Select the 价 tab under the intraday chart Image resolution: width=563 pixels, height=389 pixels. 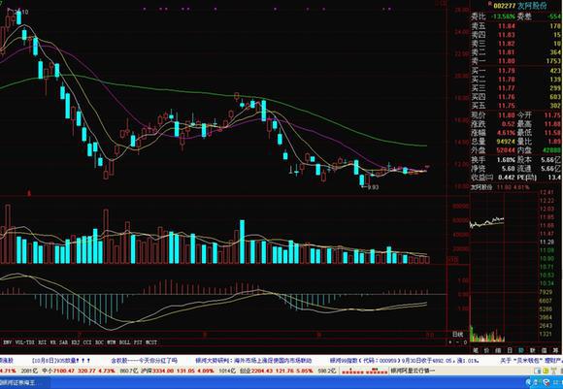(x=486, y=350)
